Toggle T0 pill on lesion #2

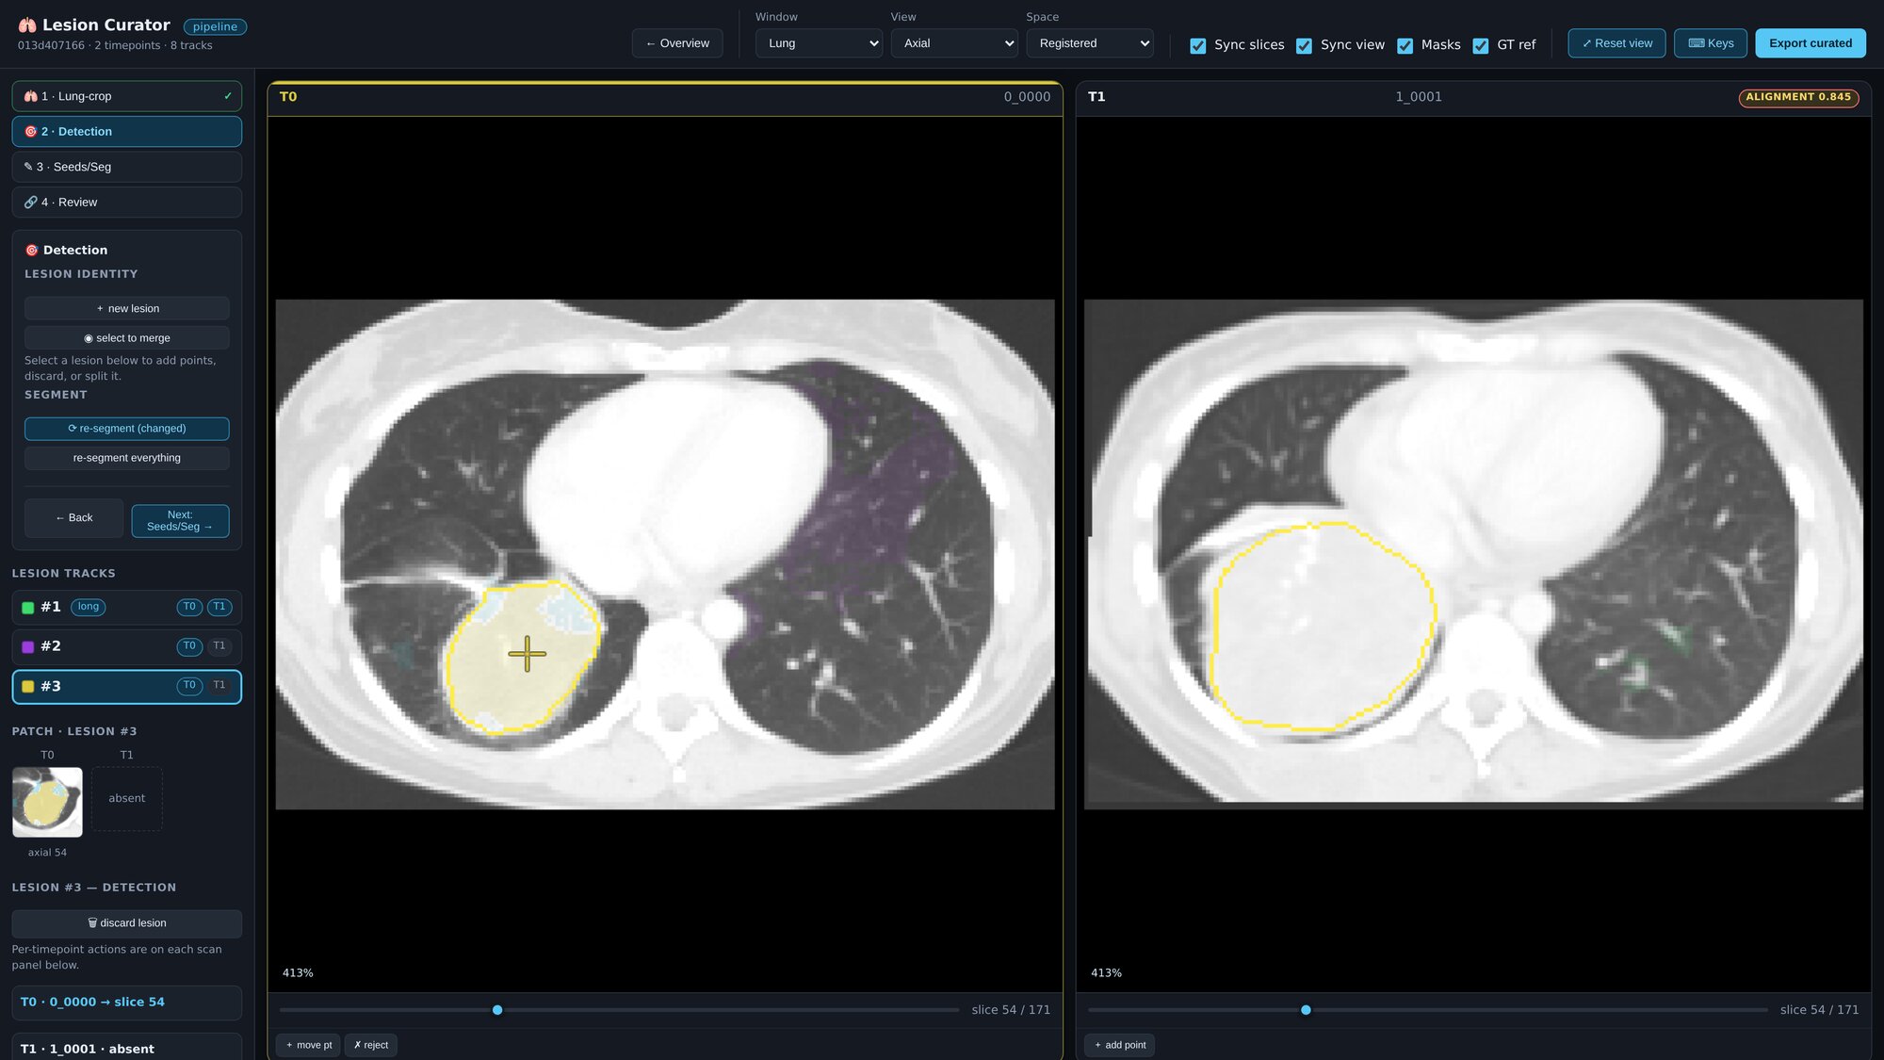(189, 646)
